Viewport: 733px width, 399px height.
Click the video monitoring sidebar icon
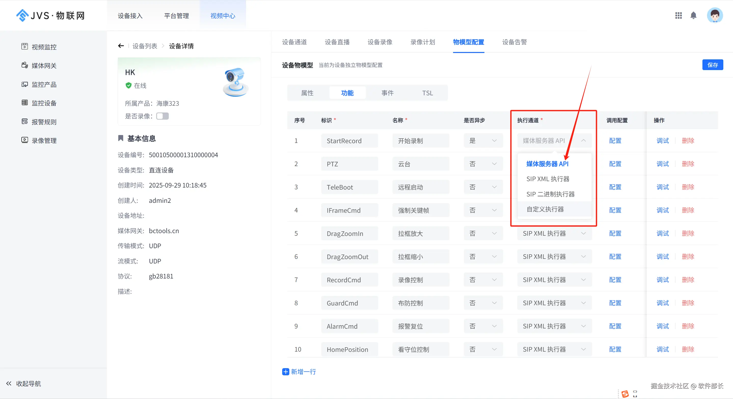[24, 46]
